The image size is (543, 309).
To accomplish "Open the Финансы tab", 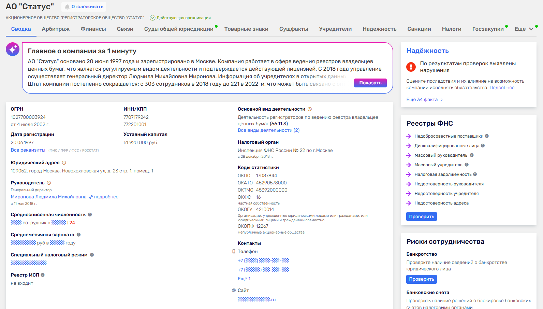I will [x=93, y=29].
